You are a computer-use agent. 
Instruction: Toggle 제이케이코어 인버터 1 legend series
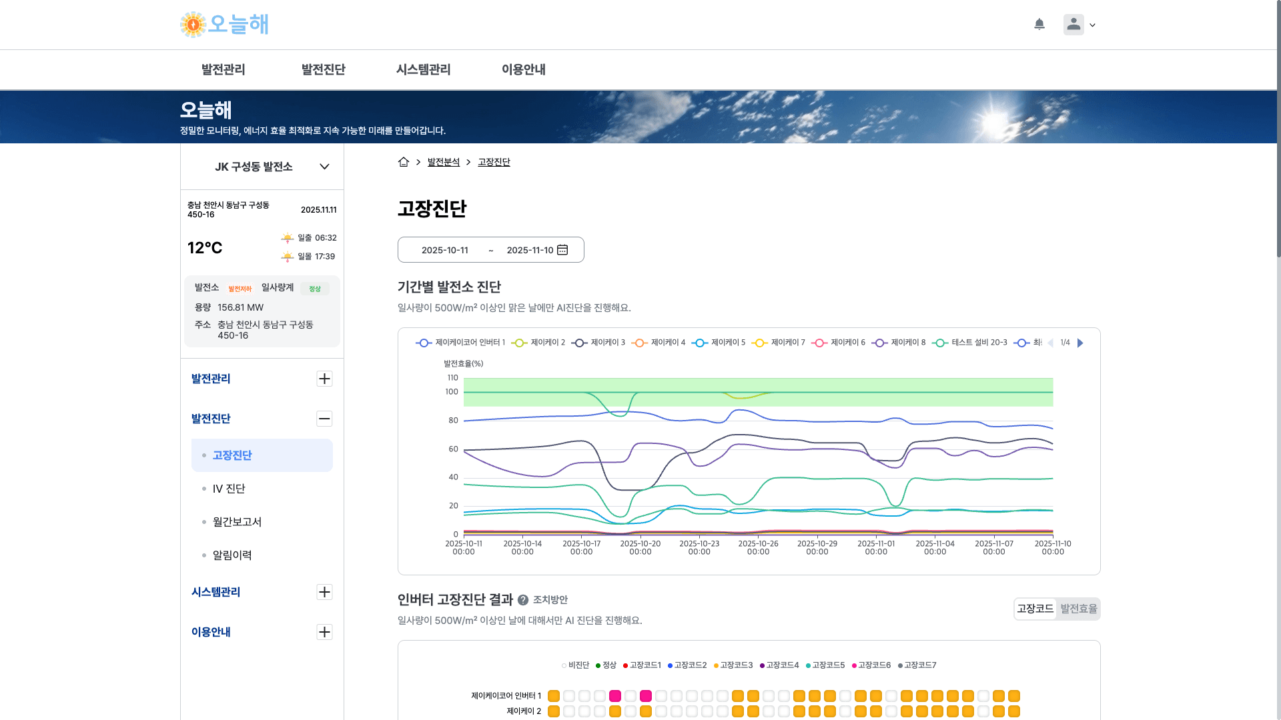(x=460, y=343)
